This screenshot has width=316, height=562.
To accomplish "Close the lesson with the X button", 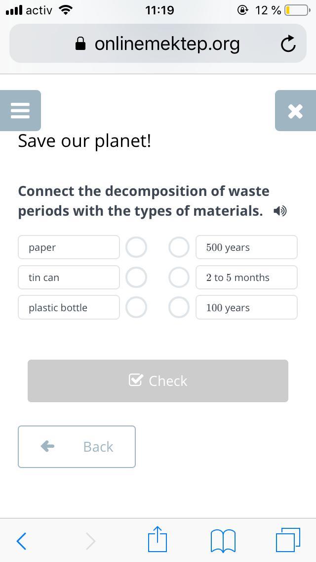I will 295,111.
